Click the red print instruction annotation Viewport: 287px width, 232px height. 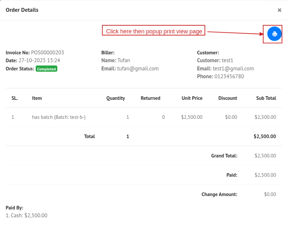pos(154,31)
